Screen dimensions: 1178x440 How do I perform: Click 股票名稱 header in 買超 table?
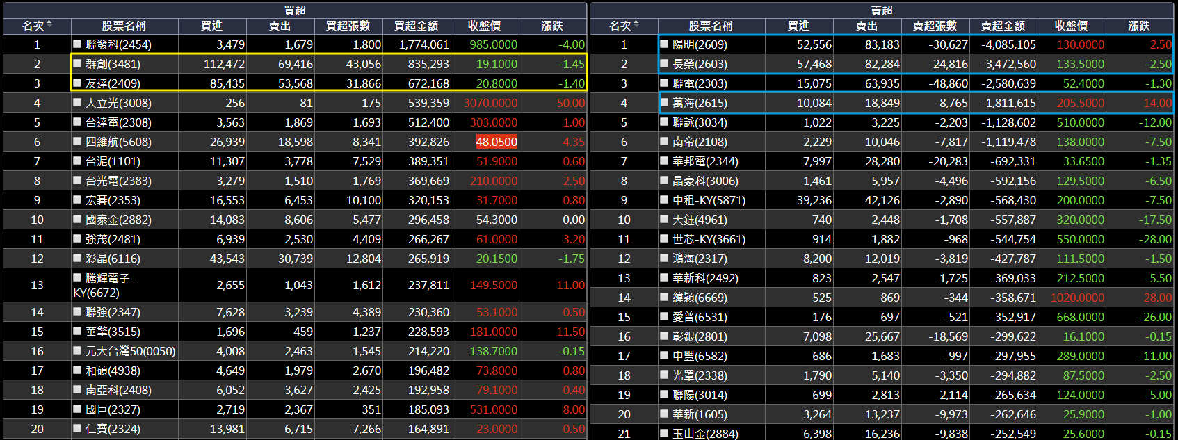(x=124, y=26)
